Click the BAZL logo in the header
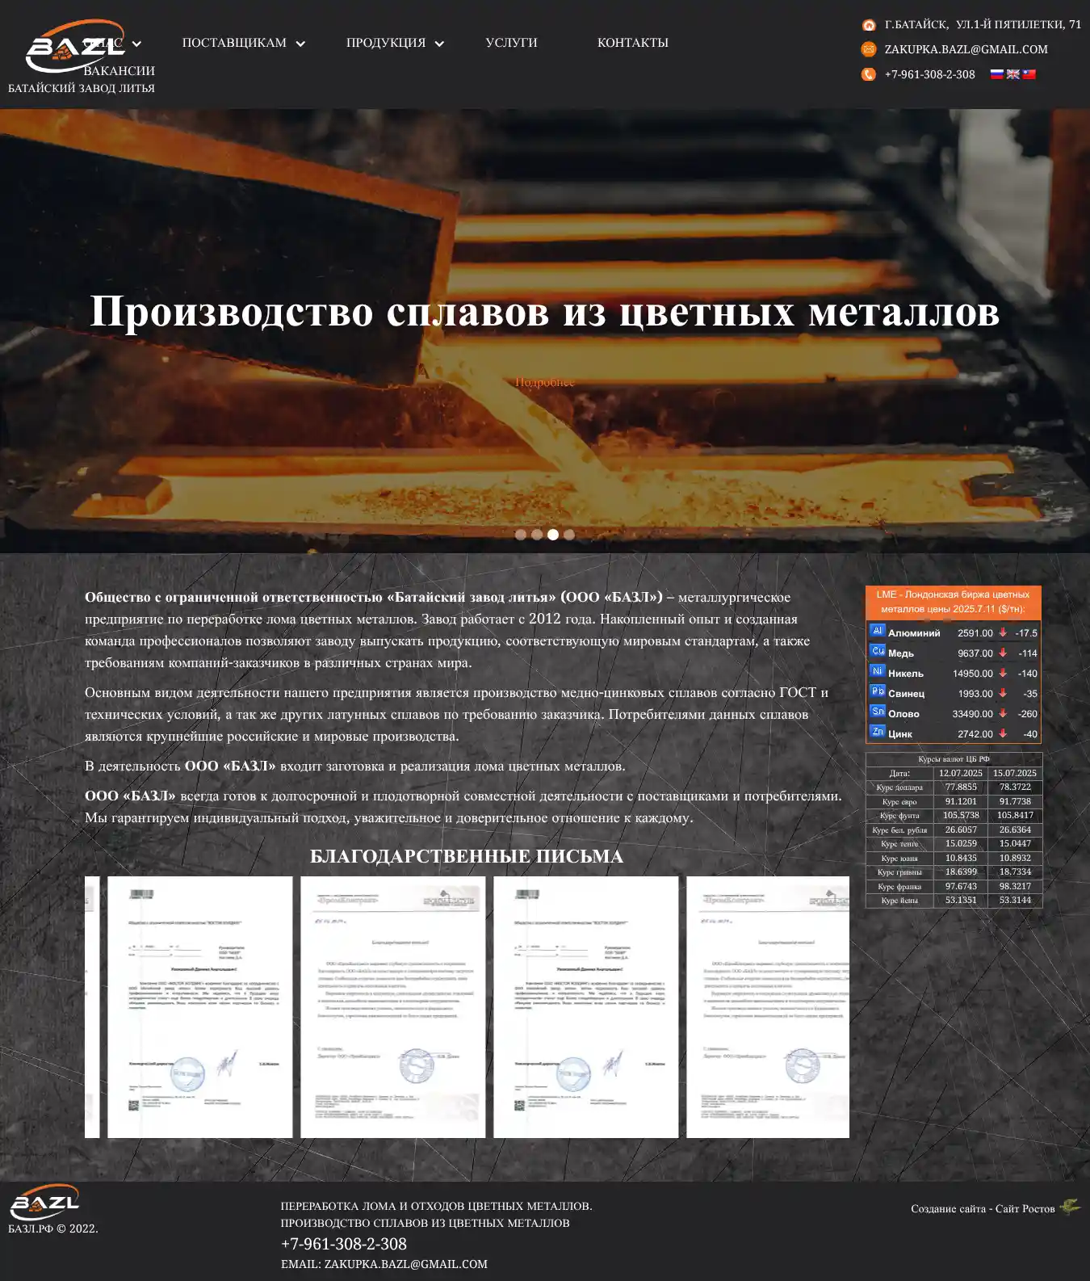The width and height of the screenshot is (1090, 1281). click(74, 47)
